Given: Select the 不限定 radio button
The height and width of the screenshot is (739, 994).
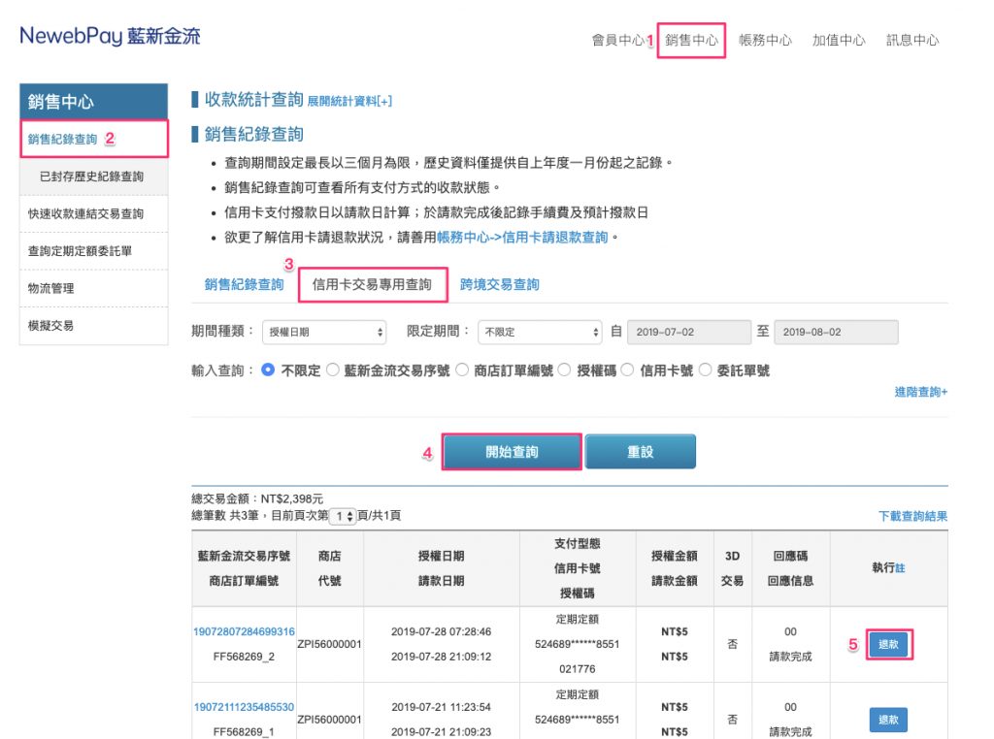Looking at the screenshot, I should (x=269, y=370).
